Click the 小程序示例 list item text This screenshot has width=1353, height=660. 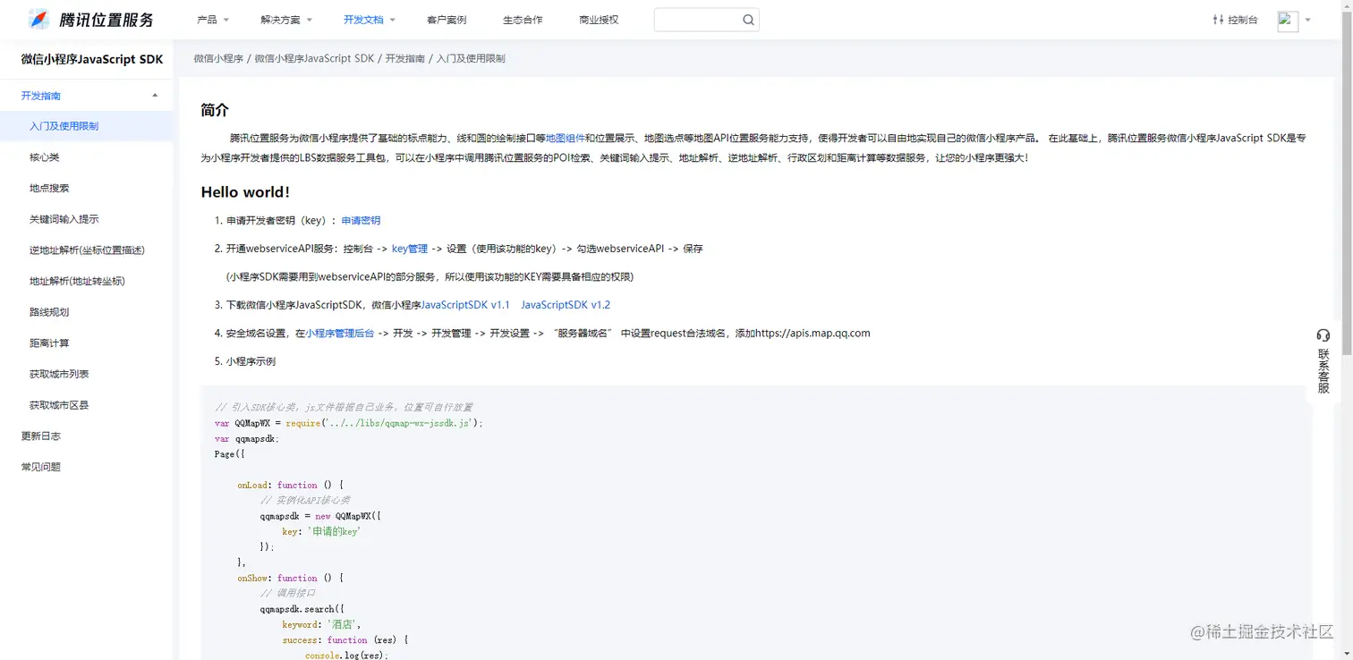click(251, 362)
